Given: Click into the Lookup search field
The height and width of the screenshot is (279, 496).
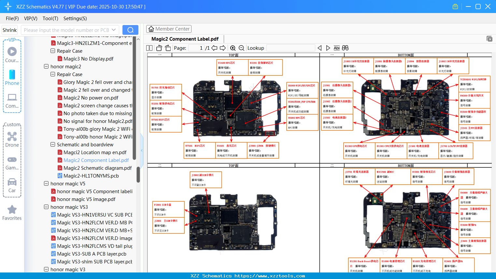Looking at the screenshot, I should point(291,48).
